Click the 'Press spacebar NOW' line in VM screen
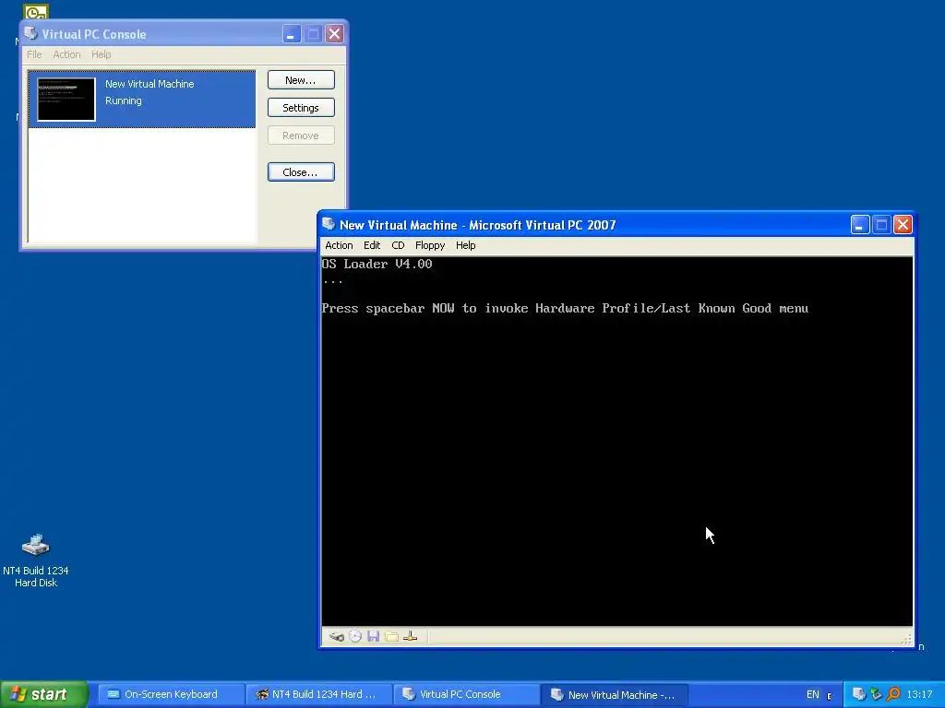Image resolution: width=945 pixels, height=708 pixels. 565,308
